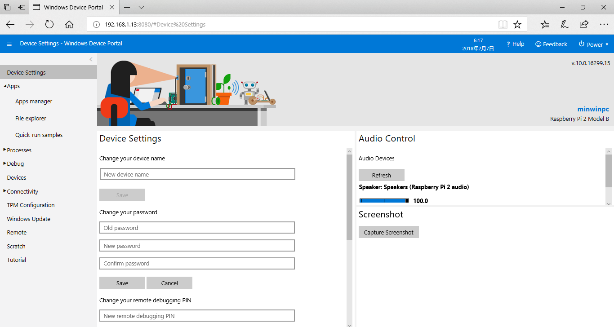Open the Power dropdown menu

pyautogui.click(x=593, y=44)
